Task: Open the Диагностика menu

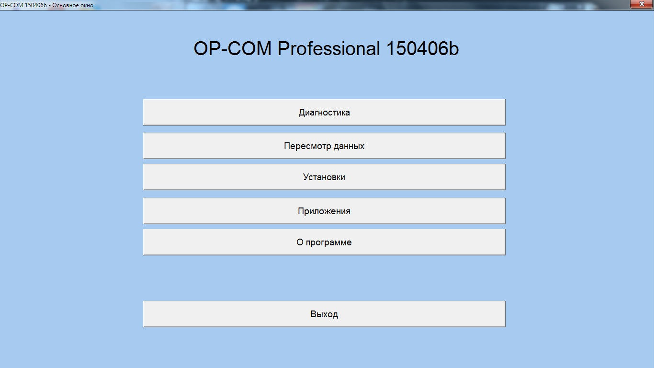Action: (x=324, y=113)
